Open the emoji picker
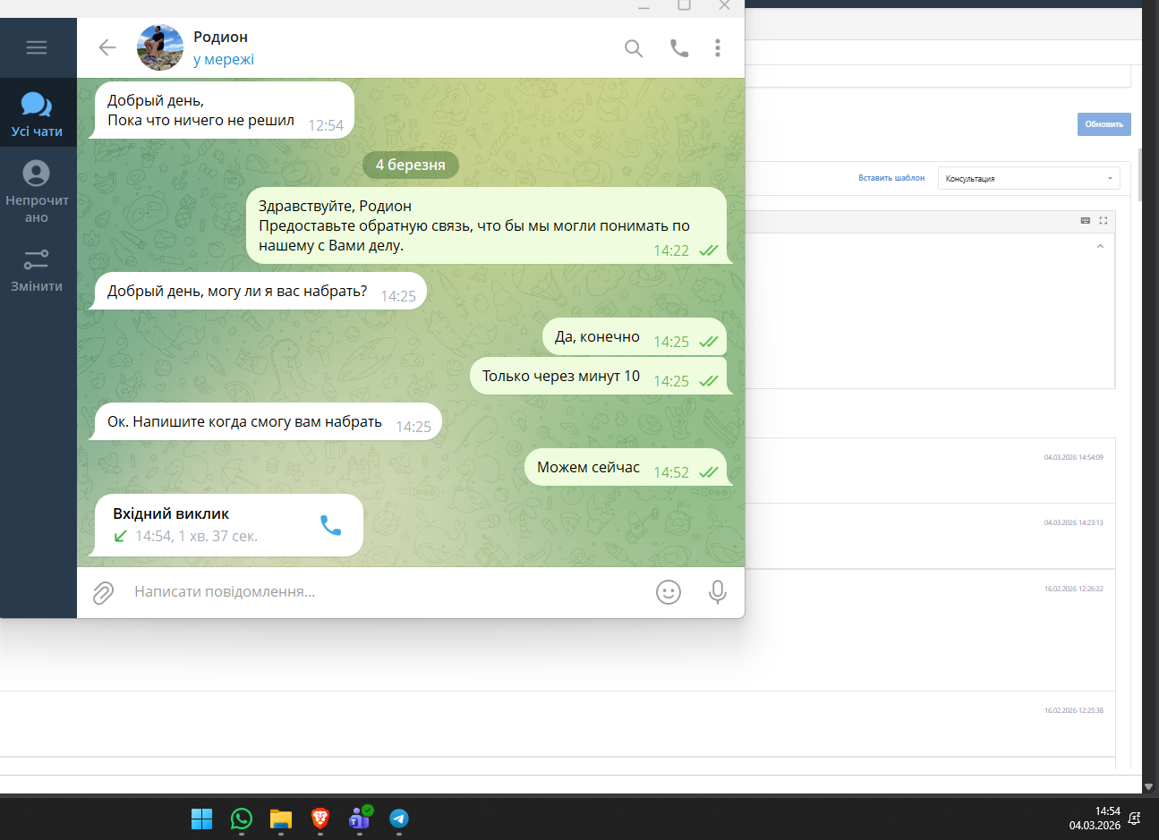1159x840 pixels. pyautogui.click(x=669, y=592)
